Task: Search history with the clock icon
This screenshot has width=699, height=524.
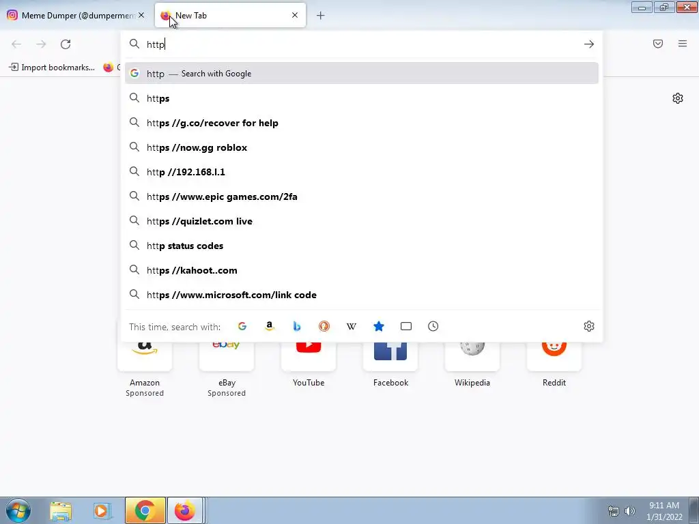Action: [433, 326]
